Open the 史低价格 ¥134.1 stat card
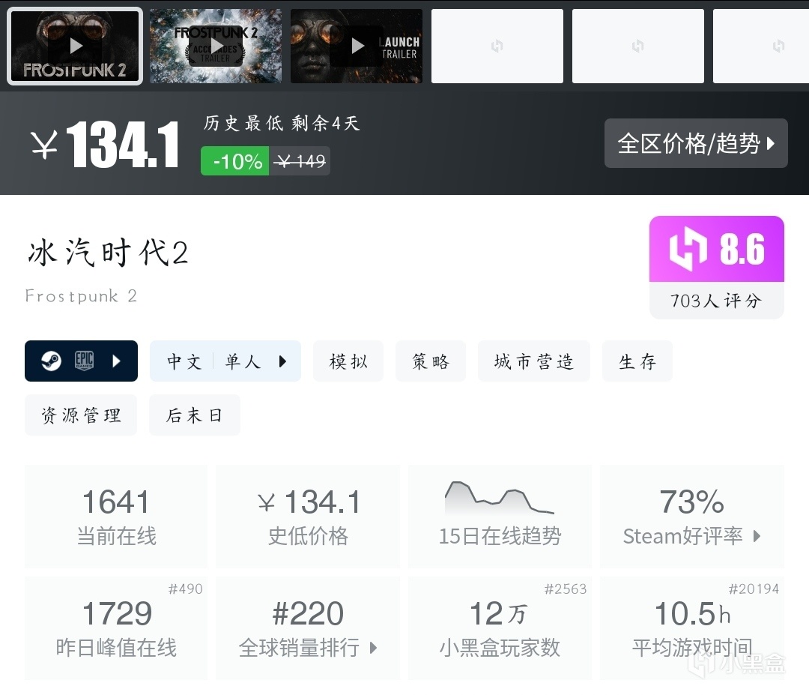 (x=308, y=517)
